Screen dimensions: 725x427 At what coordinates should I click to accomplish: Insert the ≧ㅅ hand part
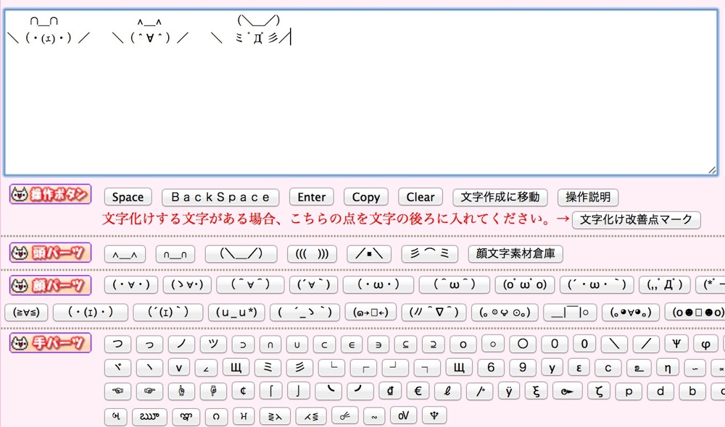(275, 415)
